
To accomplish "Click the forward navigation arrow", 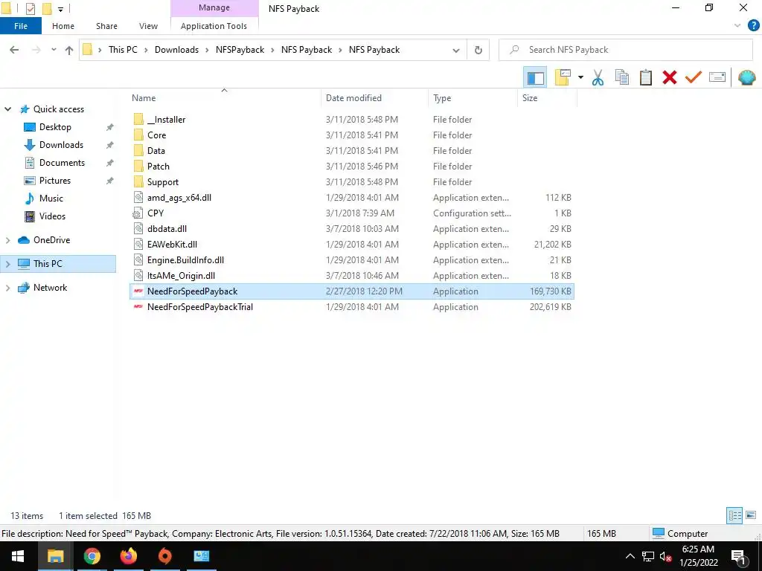I will (36, 50).
